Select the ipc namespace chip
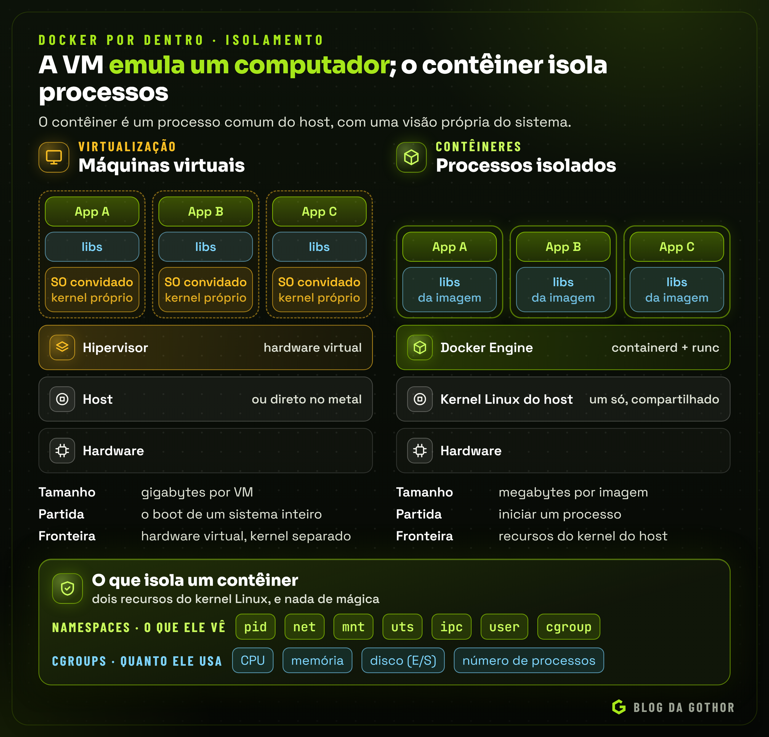This screenshot has width=769, height=737. coord(451,627)
